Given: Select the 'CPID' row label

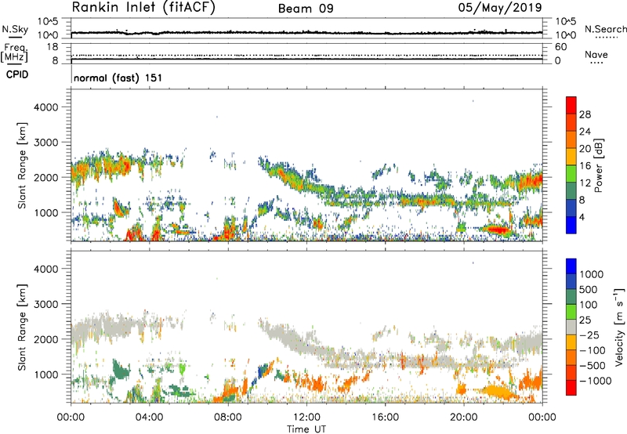Looking at the screenshot, I should (x=17, y=74).
